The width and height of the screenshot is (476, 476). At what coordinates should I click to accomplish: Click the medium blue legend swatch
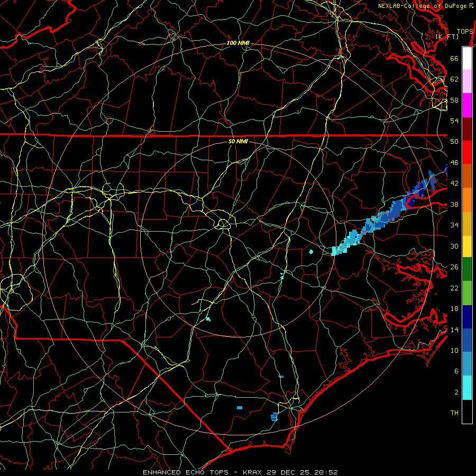click(x=467, y=340)
